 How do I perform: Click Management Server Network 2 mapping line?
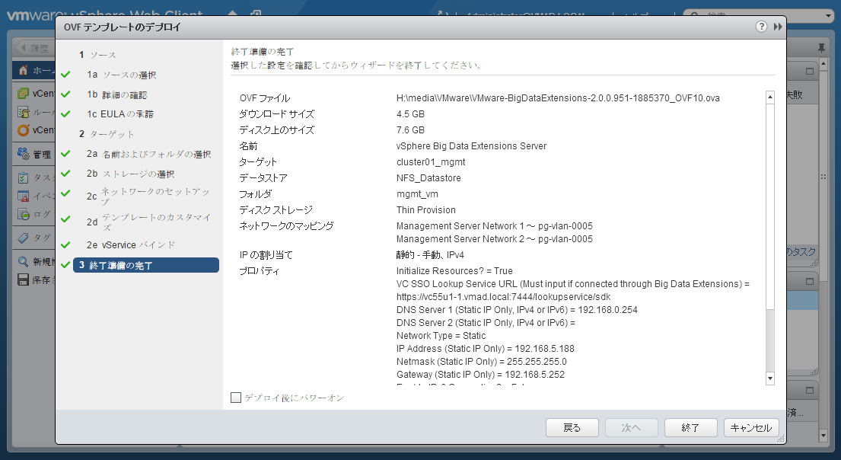pos(495,239)
